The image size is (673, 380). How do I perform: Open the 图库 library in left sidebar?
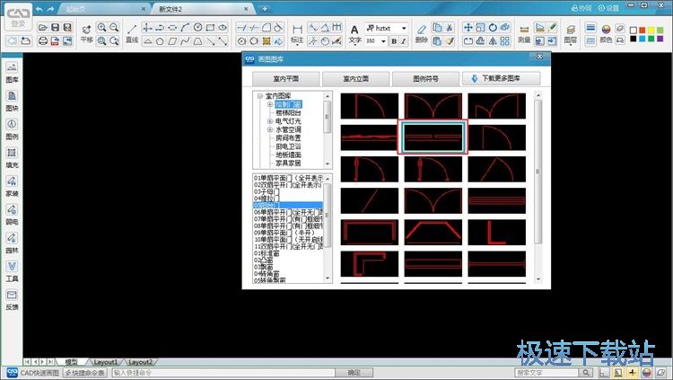click(x=12, y=71)
